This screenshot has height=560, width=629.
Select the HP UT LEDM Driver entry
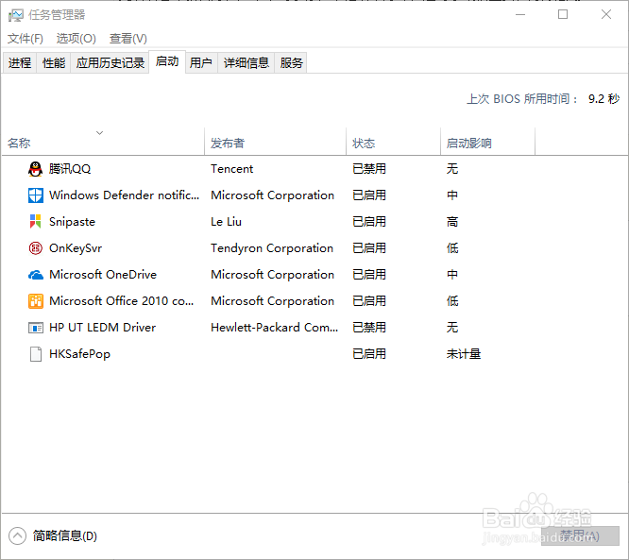click(x=102, y=328)
